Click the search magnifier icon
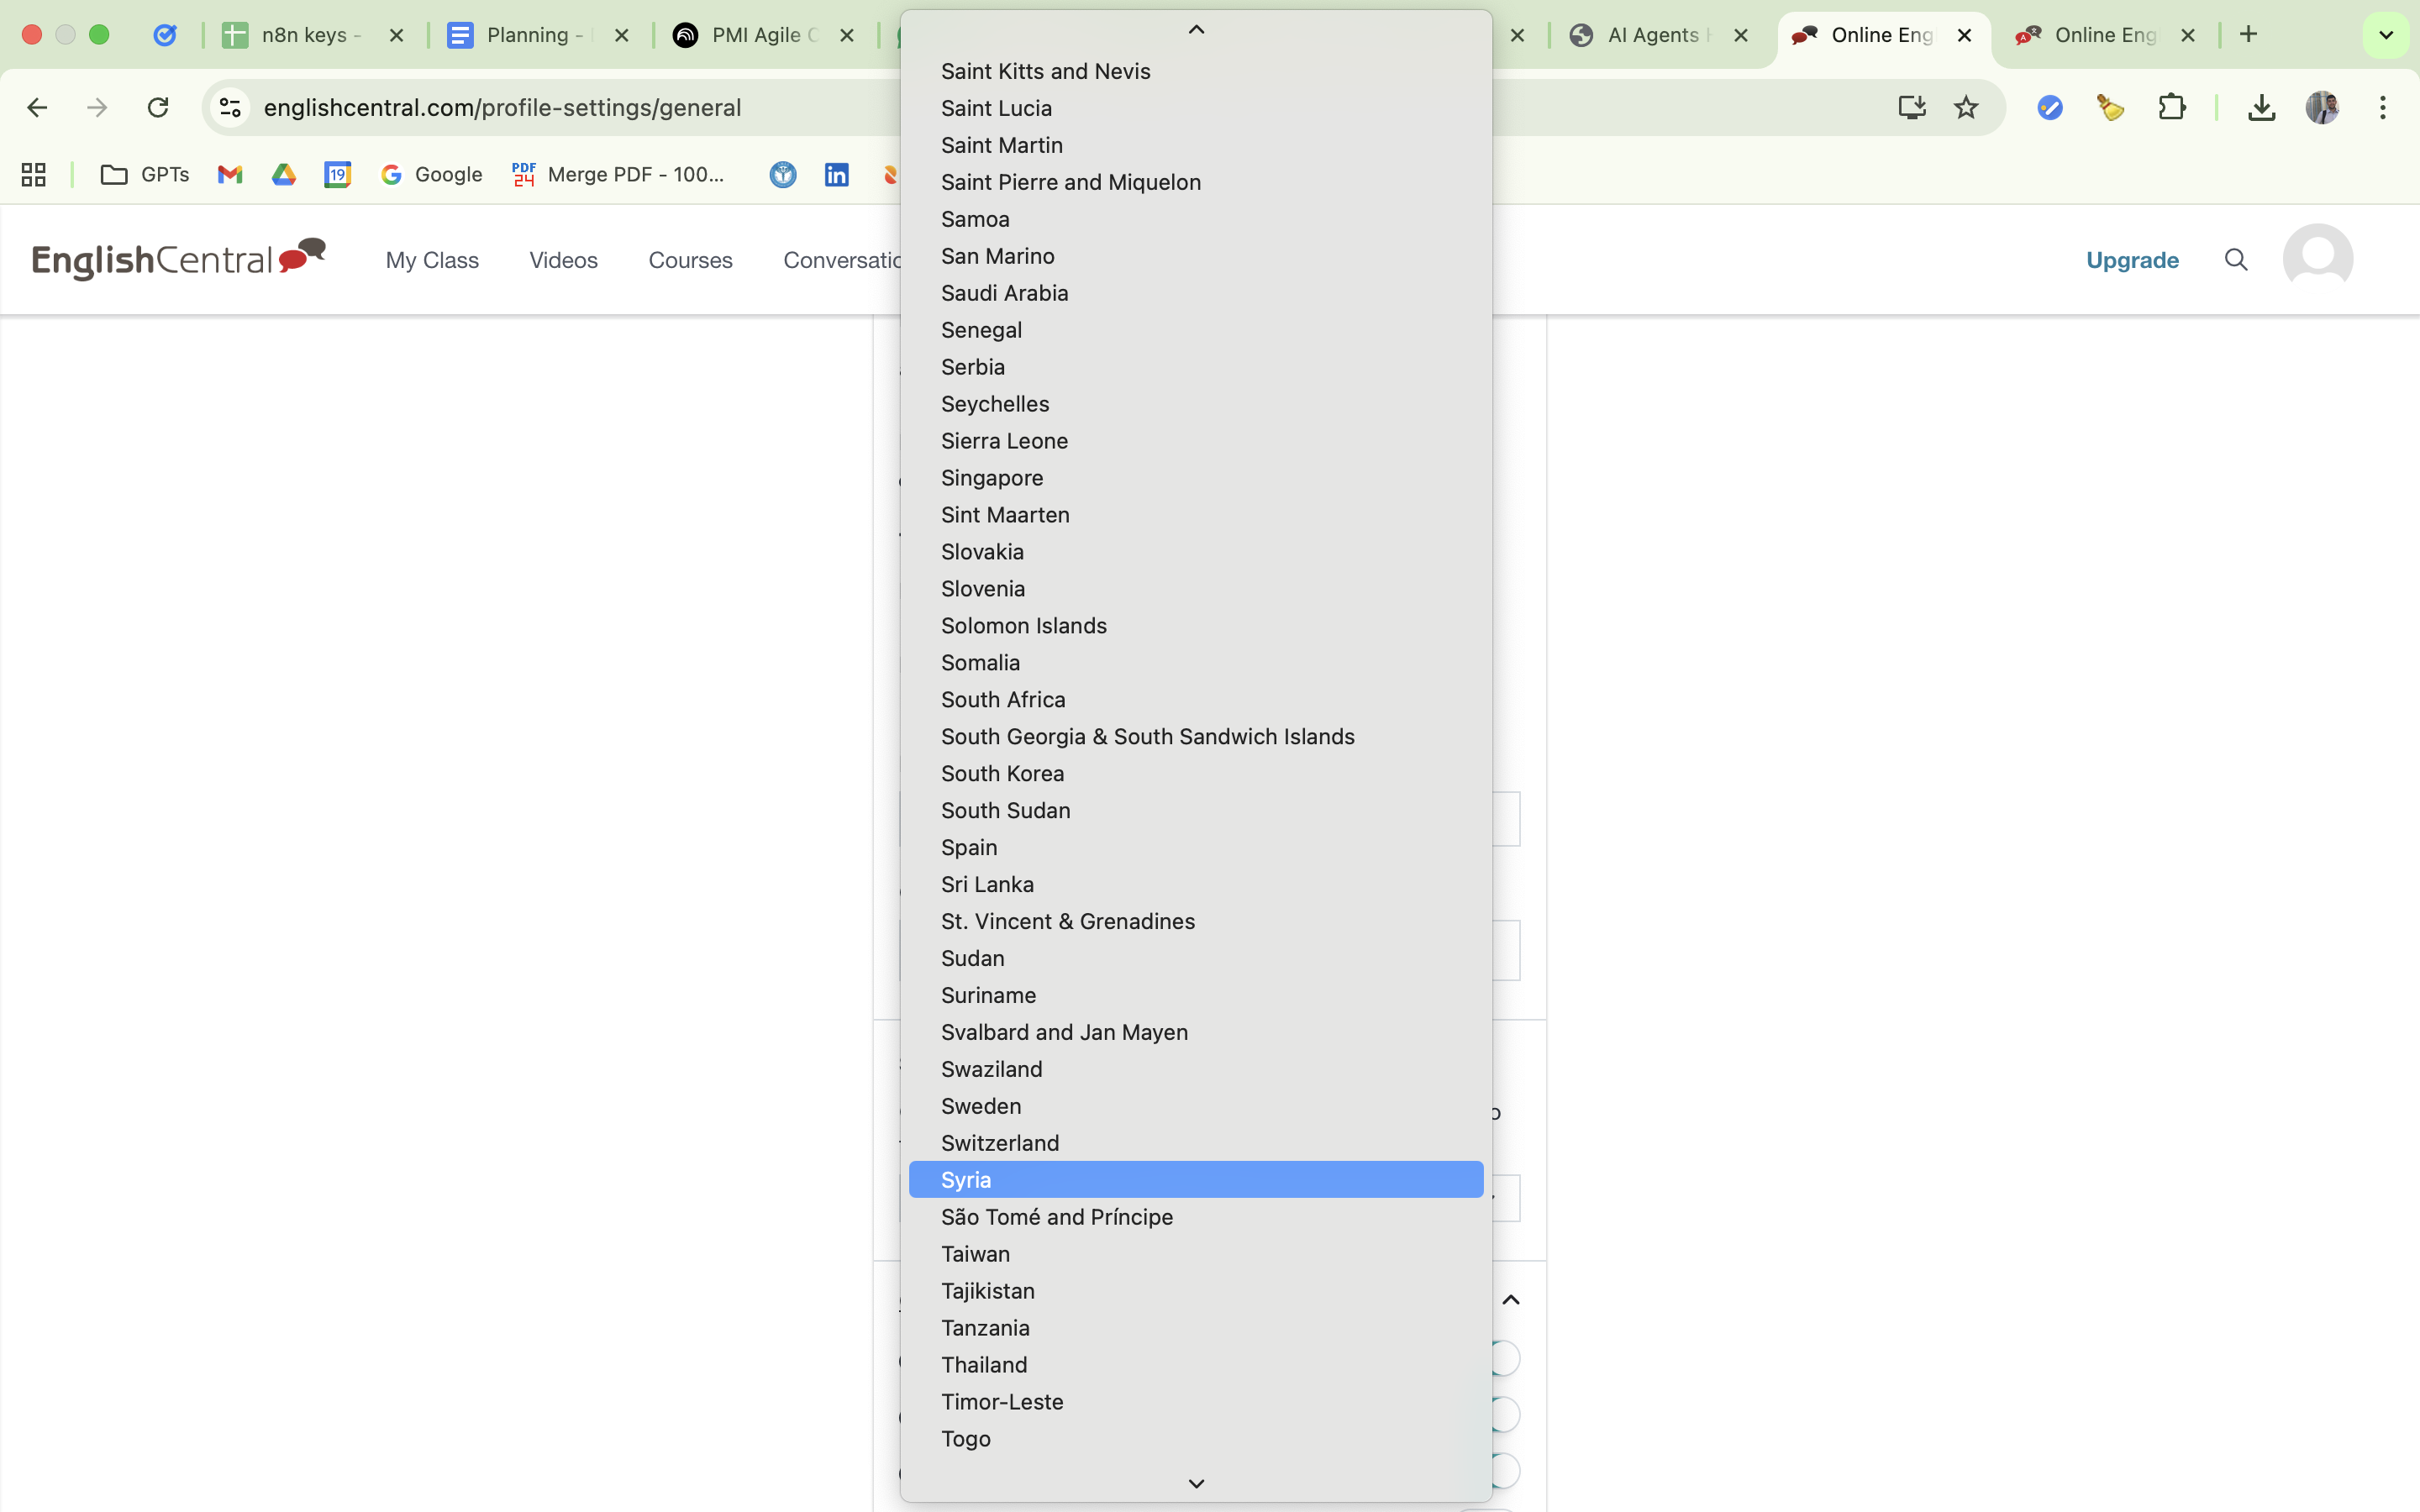This screenshot has height=1512, width=2420. pyautogui.click(x=2236, y=260)
